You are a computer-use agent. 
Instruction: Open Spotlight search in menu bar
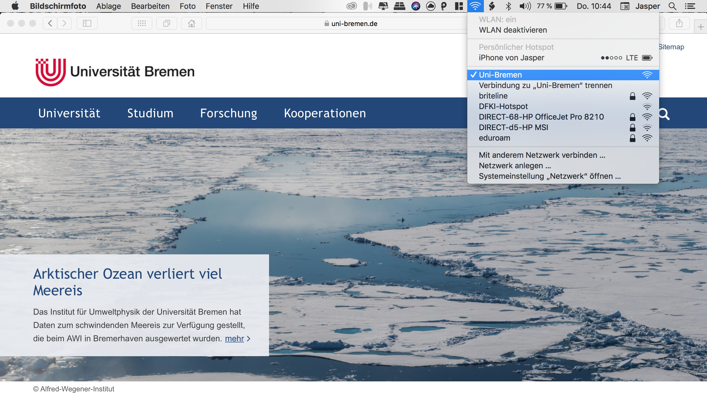[x=672, y=6]
